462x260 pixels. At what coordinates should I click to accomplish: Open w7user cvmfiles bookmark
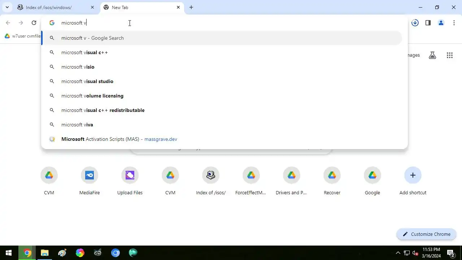click(x=23, y=36)
